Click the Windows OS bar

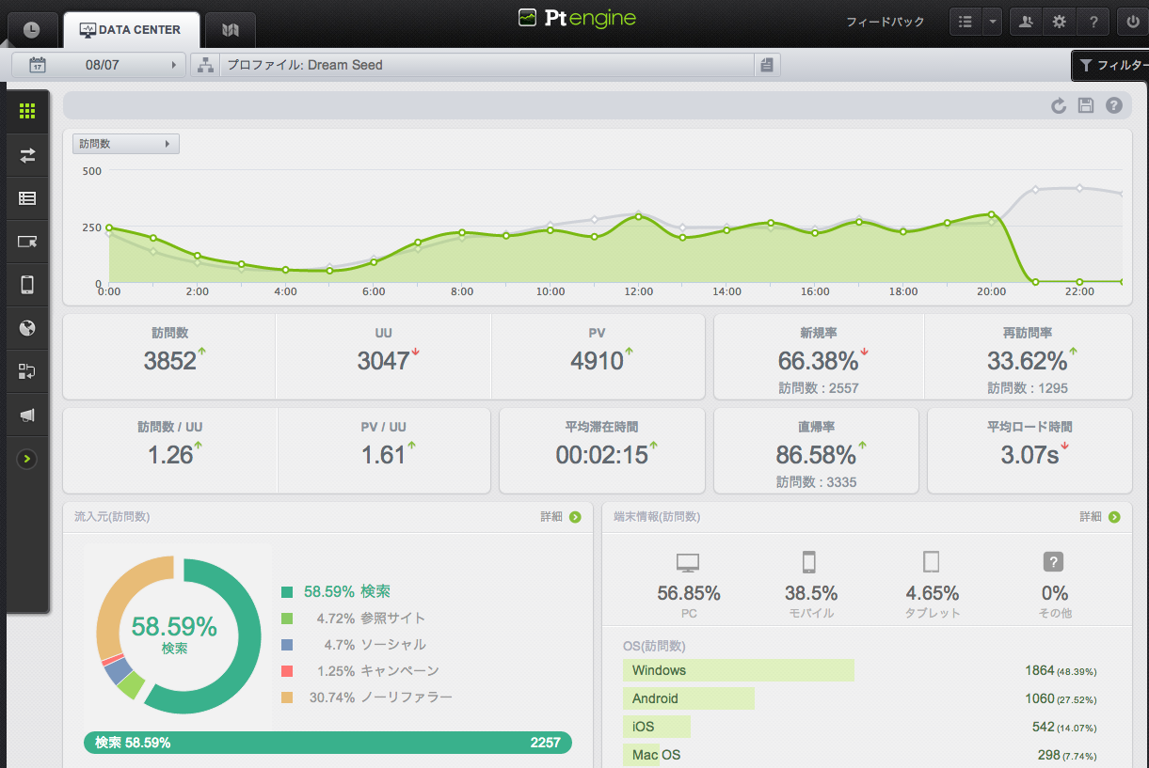(x=738, y=670)
